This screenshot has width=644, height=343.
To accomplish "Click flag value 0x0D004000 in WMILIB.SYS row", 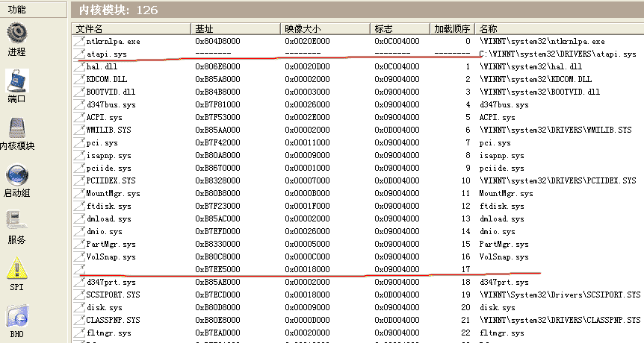I will tap(397, 130).
